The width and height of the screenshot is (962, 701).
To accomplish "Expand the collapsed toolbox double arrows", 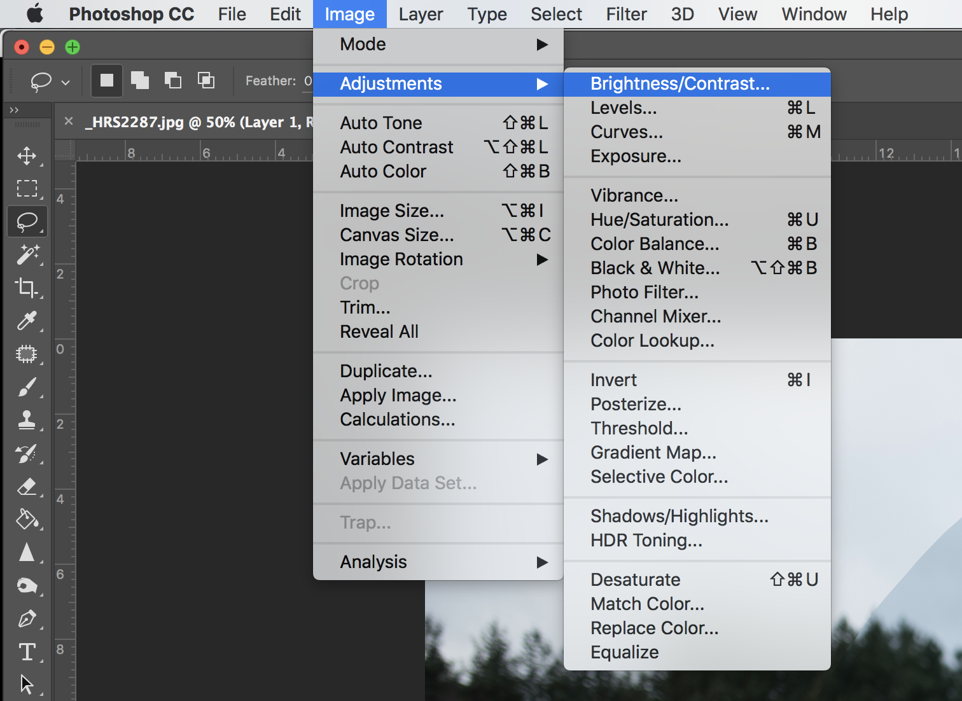I will coord(14,109).
